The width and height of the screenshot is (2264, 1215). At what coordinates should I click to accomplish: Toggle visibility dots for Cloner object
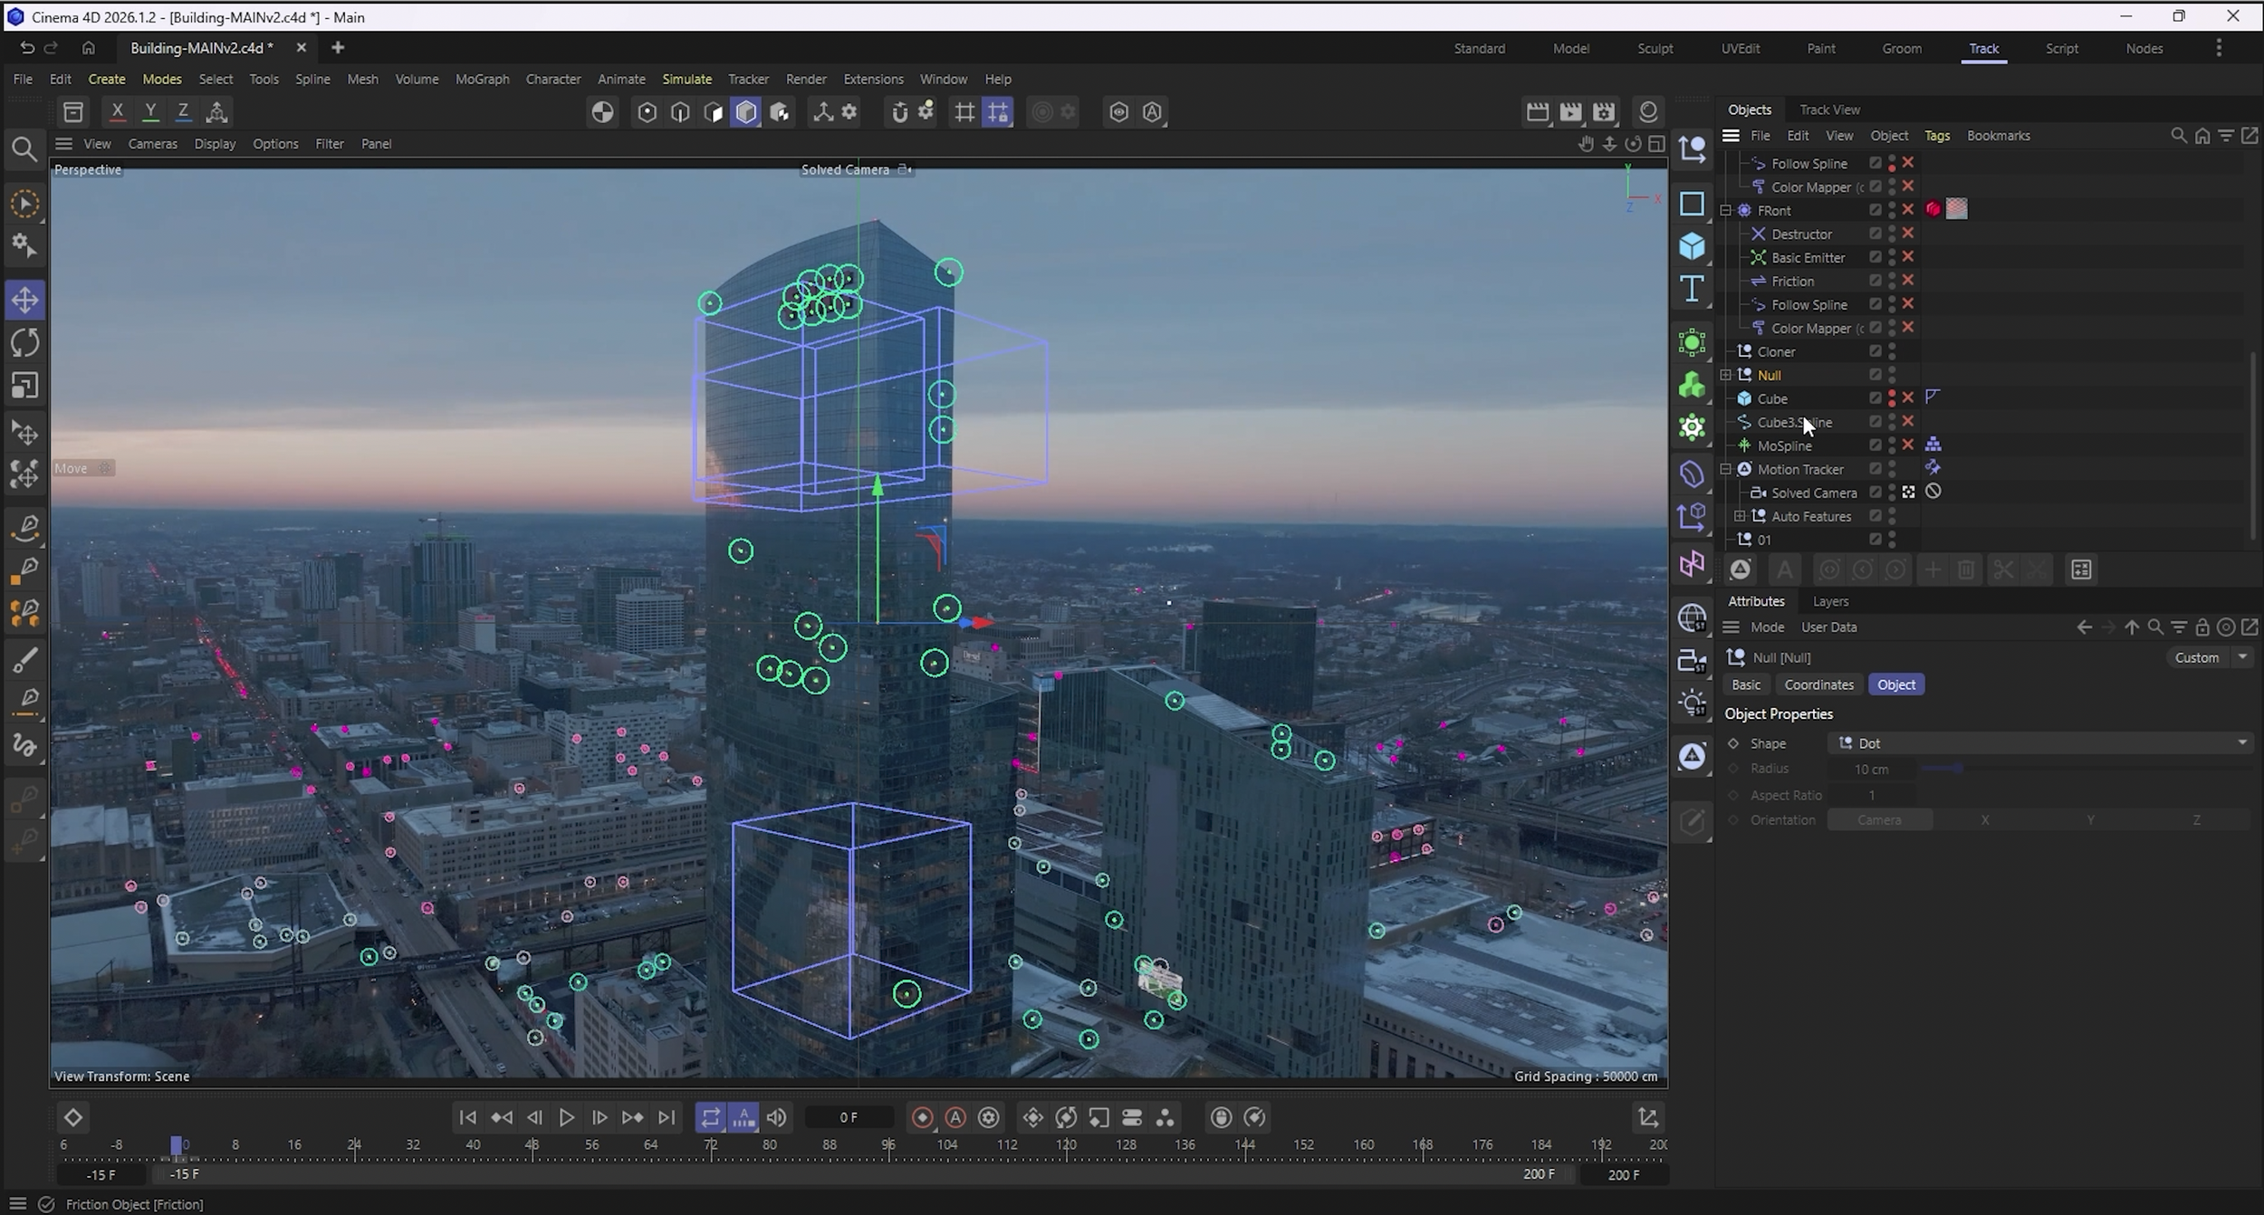(x=1892, y=351)
